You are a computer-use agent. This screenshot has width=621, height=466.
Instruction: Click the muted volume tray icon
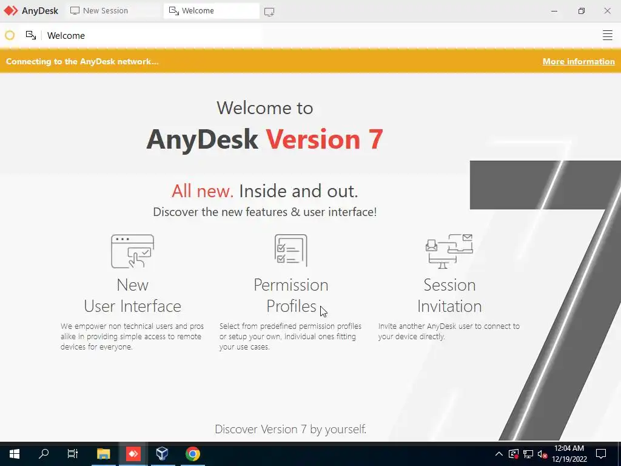tap(542, 454)
